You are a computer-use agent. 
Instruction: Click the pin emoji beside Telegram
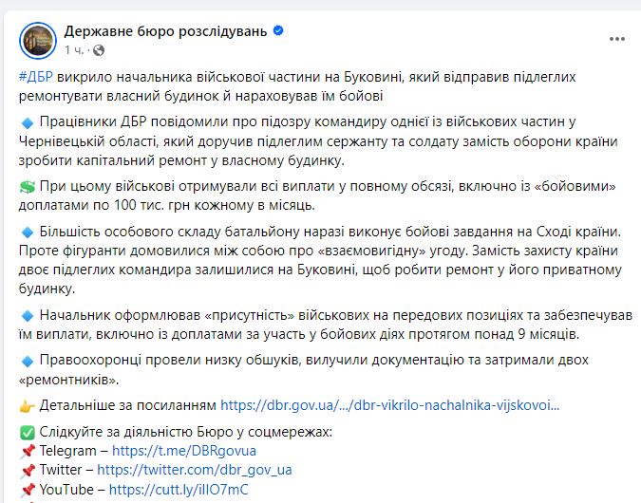[x=27, y=451]
